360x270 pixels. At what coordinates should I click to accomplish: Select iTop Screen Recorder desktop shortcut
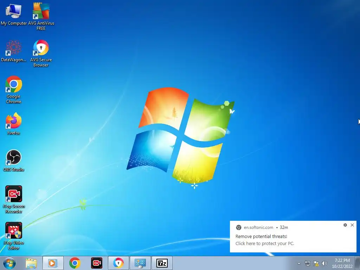point(14,199)
